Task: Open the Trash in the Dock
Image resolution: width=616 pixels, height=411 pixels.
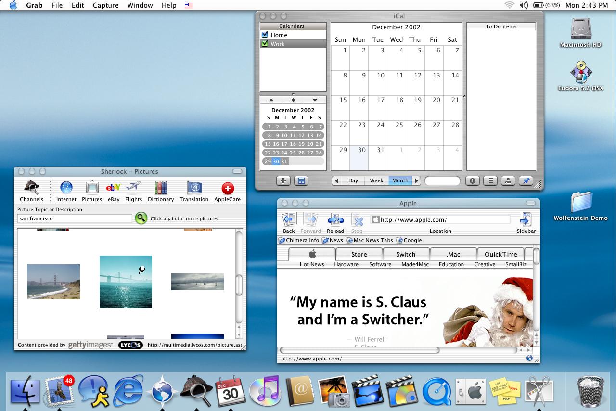Action: pos(590,391)
